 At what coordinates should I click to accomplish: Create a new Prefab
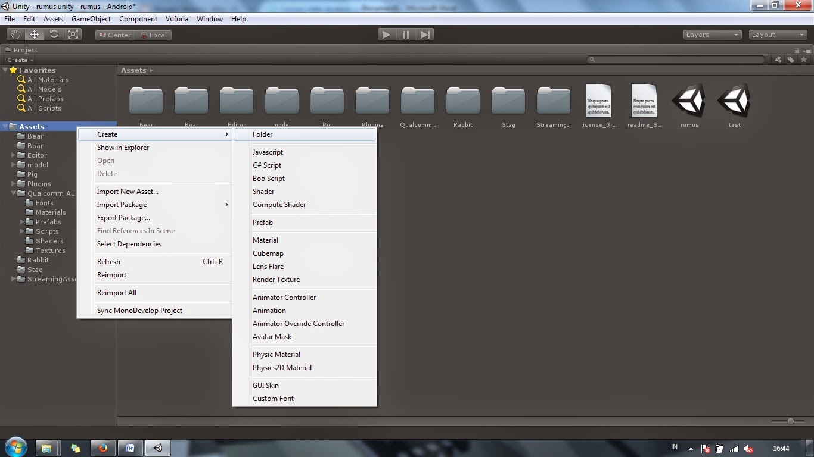[x=305, y=223]
